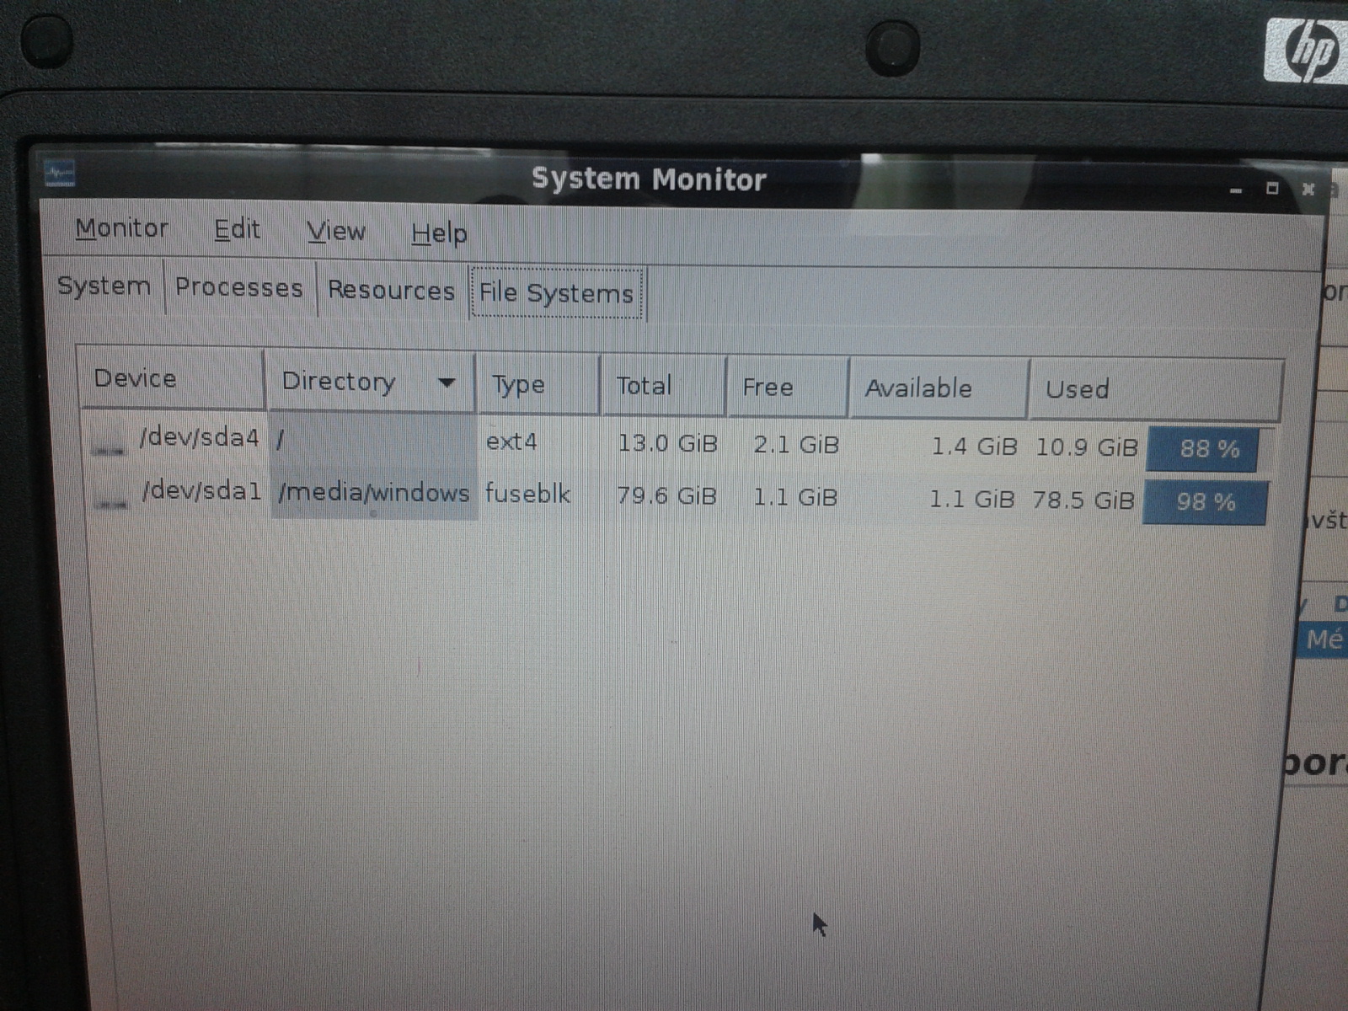Viewport: 1348px width, 1011px height.
Task: Click the 79.6 GiB total value
Action: tap(666, 495)
